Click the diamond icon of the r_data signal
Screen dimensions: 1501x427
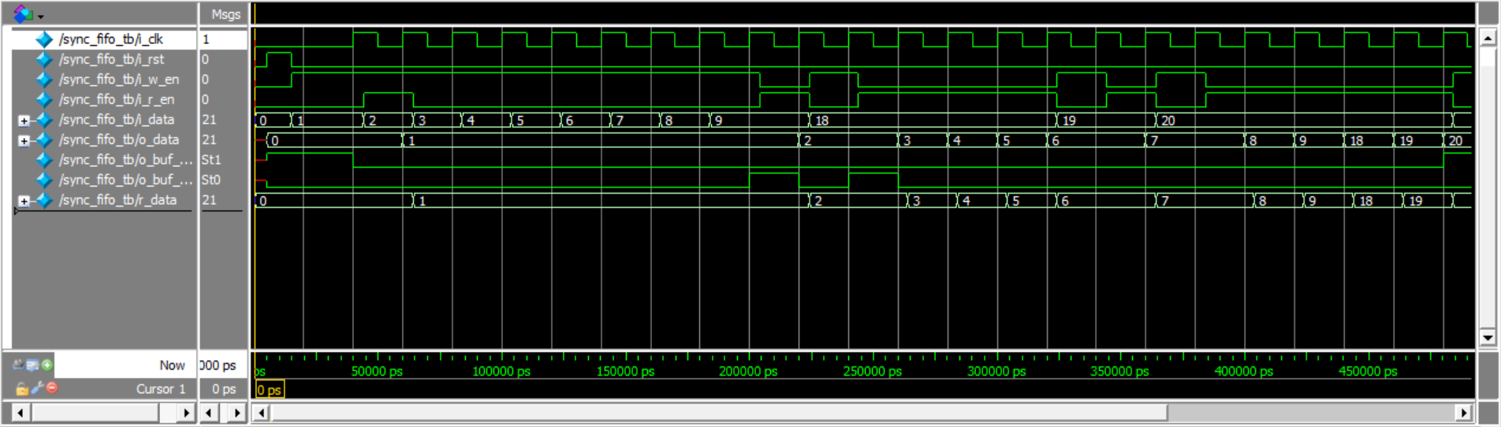pos(44,200)
